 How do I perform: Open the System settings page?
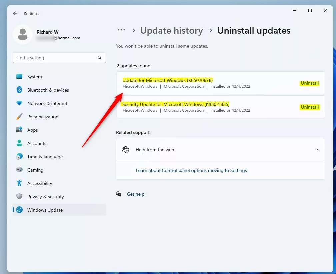(59, 76)
